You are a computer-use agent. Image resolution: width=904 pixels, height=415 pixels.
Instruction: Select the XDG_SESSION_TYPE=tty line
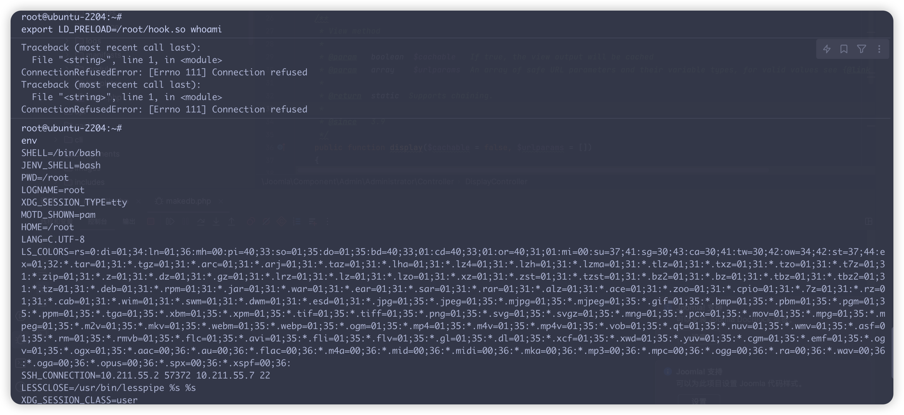(74, 202)
